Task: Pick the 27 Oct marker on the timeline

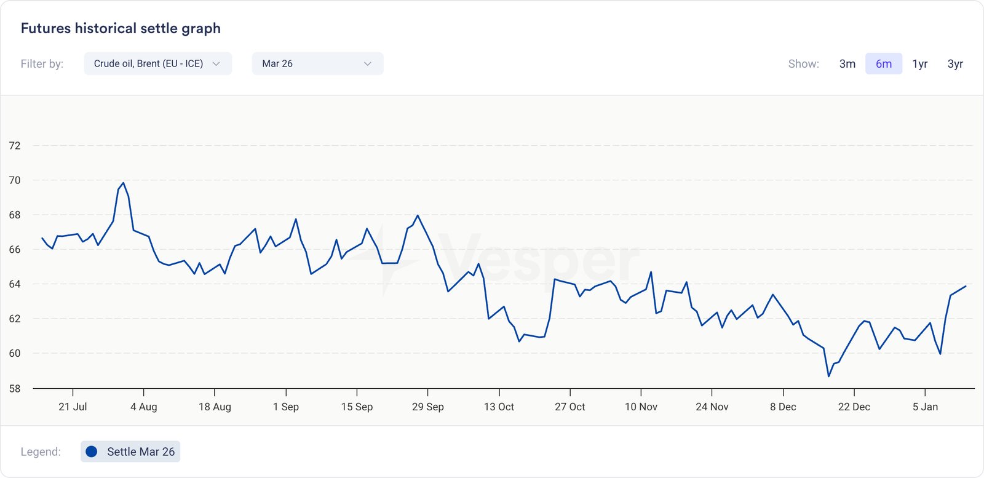Action: click(569, 407)
